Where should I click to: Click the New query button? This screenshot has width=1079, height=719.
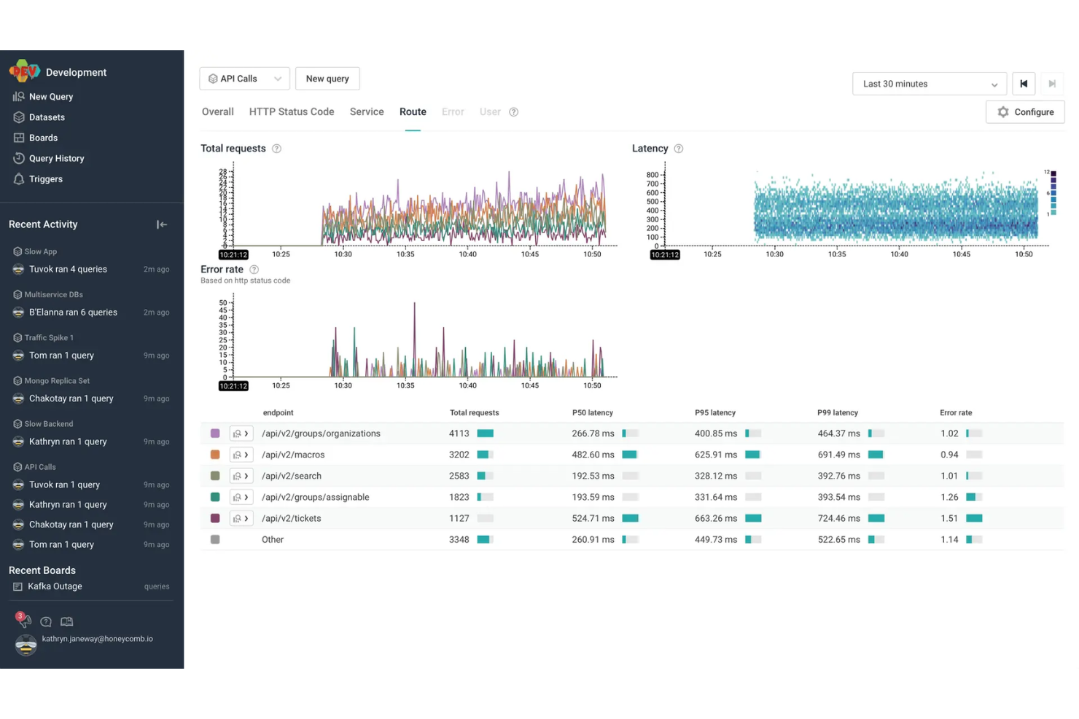pos(327,79)
